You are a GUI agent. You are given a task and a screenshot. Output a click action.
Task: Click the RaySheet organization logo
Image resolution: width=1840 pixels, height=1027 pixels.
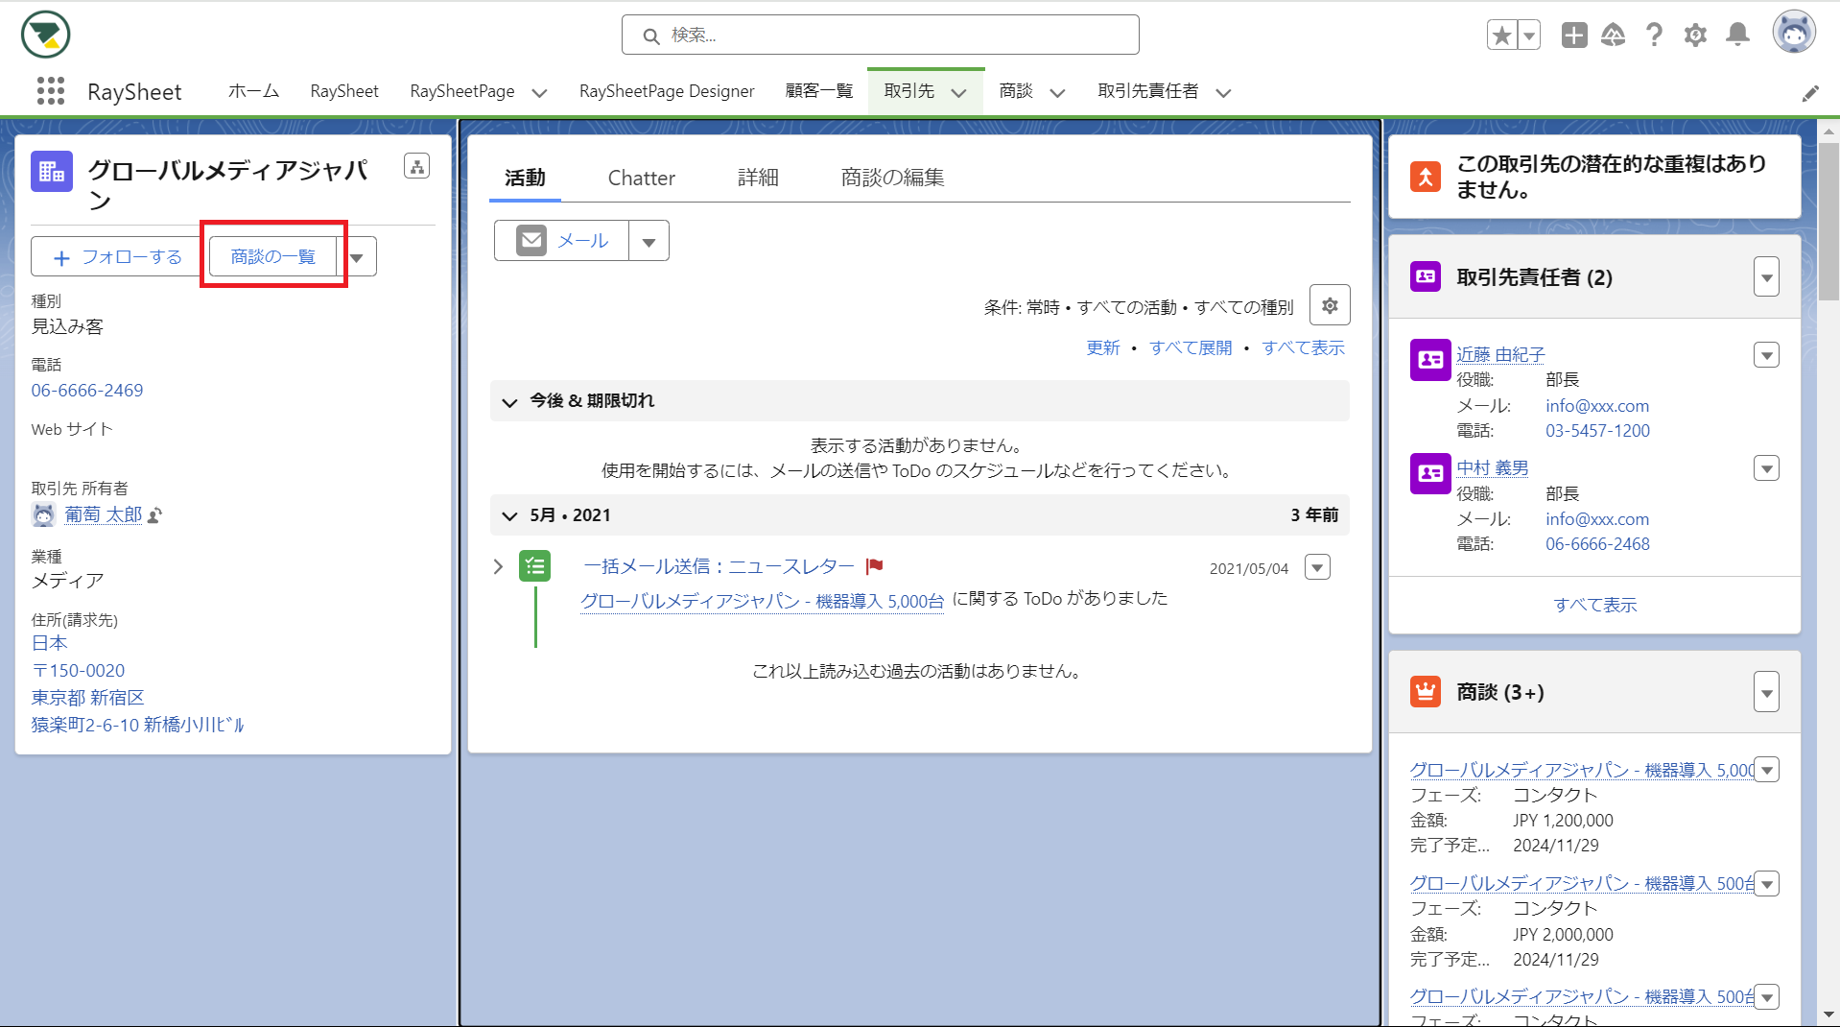click(45, 35)
